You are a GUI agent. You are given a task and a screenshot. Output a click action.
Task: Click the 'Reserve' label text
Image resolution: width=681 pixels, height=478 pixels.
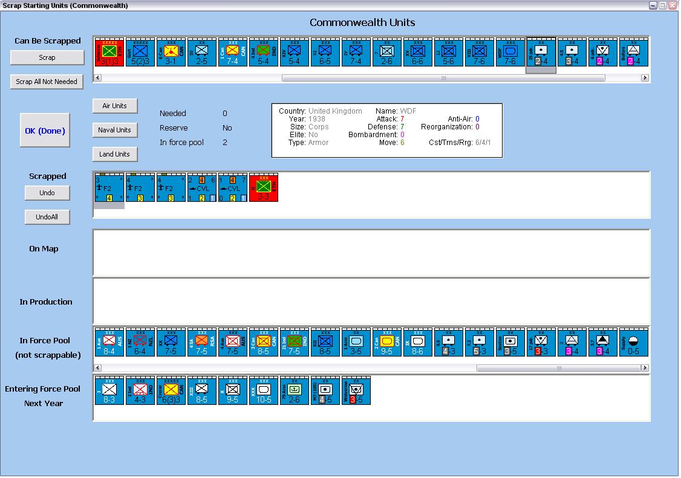point(174,128)
